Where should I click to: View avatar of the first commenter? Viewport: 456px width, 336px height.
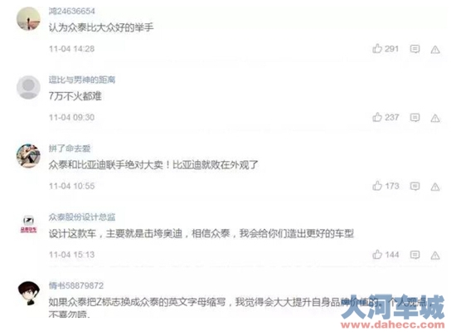[x=28, y=19]
